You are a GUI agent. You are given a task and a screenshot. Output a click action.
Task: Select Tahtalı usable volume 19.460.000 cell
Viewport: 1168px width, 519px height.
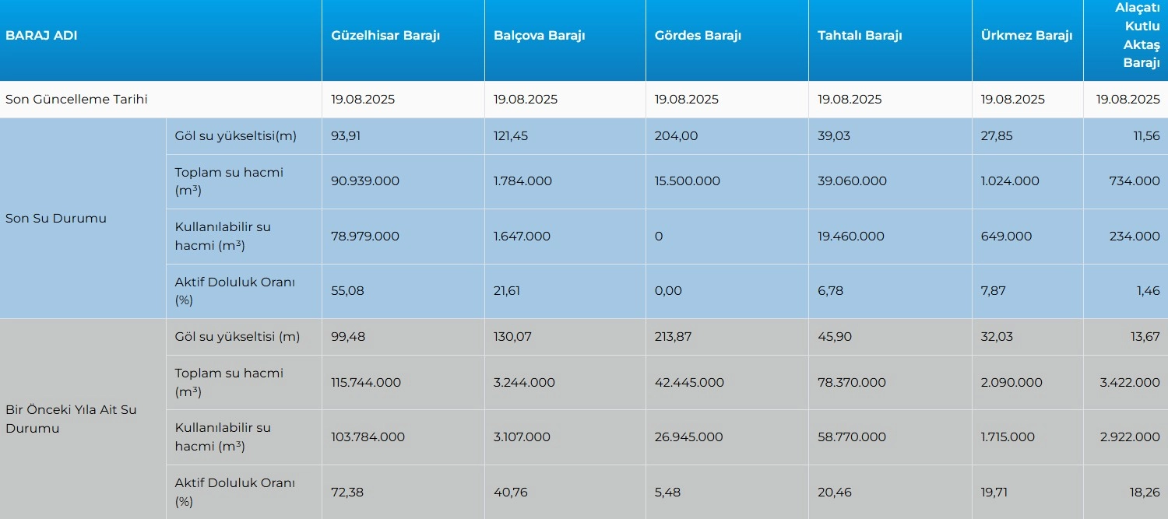point(851,237)
